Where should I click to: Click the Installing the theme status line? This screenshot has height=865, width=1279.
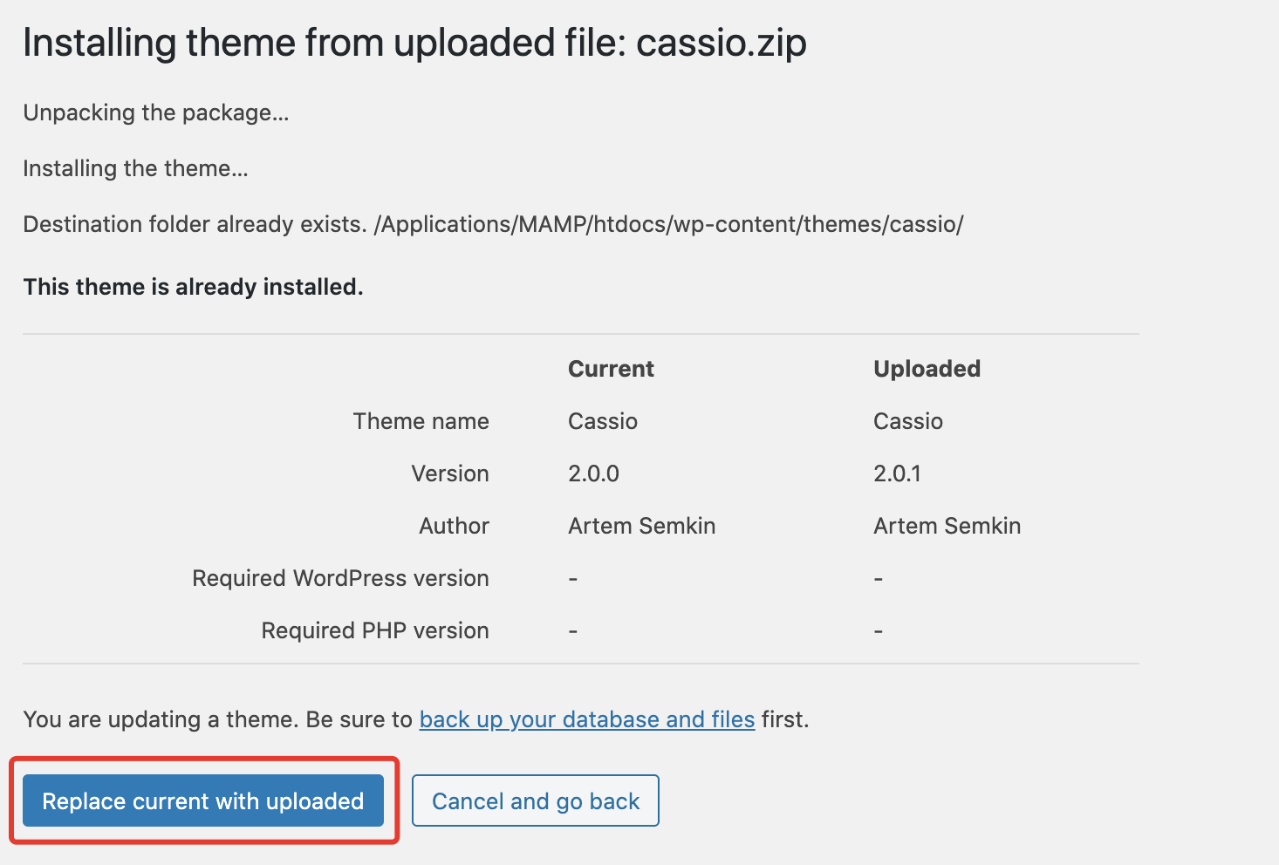pos(135,168)
